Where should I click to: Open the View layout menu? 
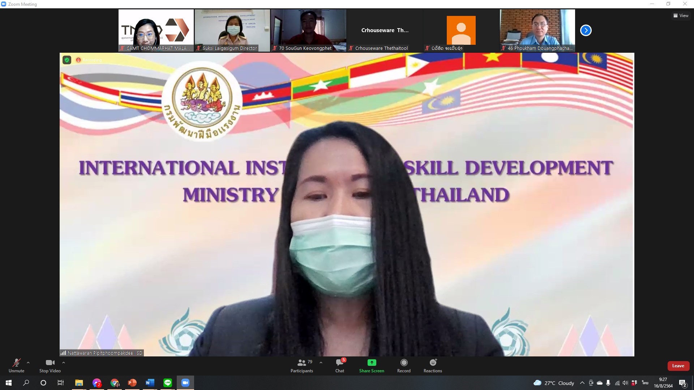coord(681,16)
